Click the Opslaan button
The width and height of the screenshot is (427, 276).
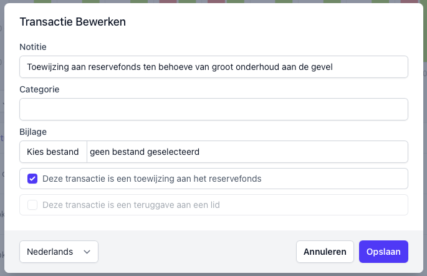[383, 252]
